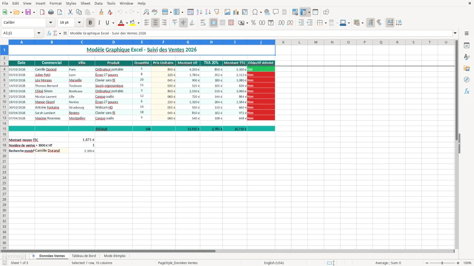Open Find and Replace
Image resolution: width=474 pixels, height=266 pixels.
146,12
